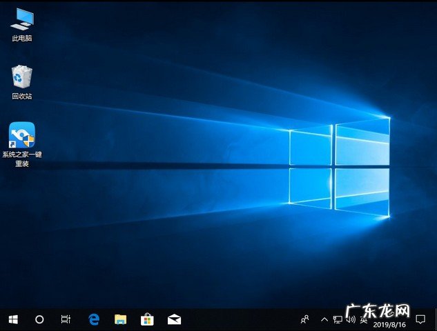Image resolution: width=437 pixels, height=331 pixels.
Task: Launch Microsoft Store from the taskbar
Action: pyautogui.click(x=147, y=319)
